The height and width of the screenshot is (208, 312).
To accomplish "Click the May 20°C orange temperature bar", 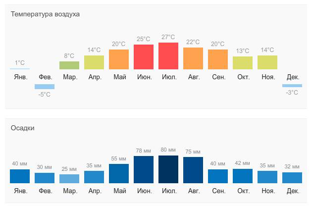I will click(119, 59).
